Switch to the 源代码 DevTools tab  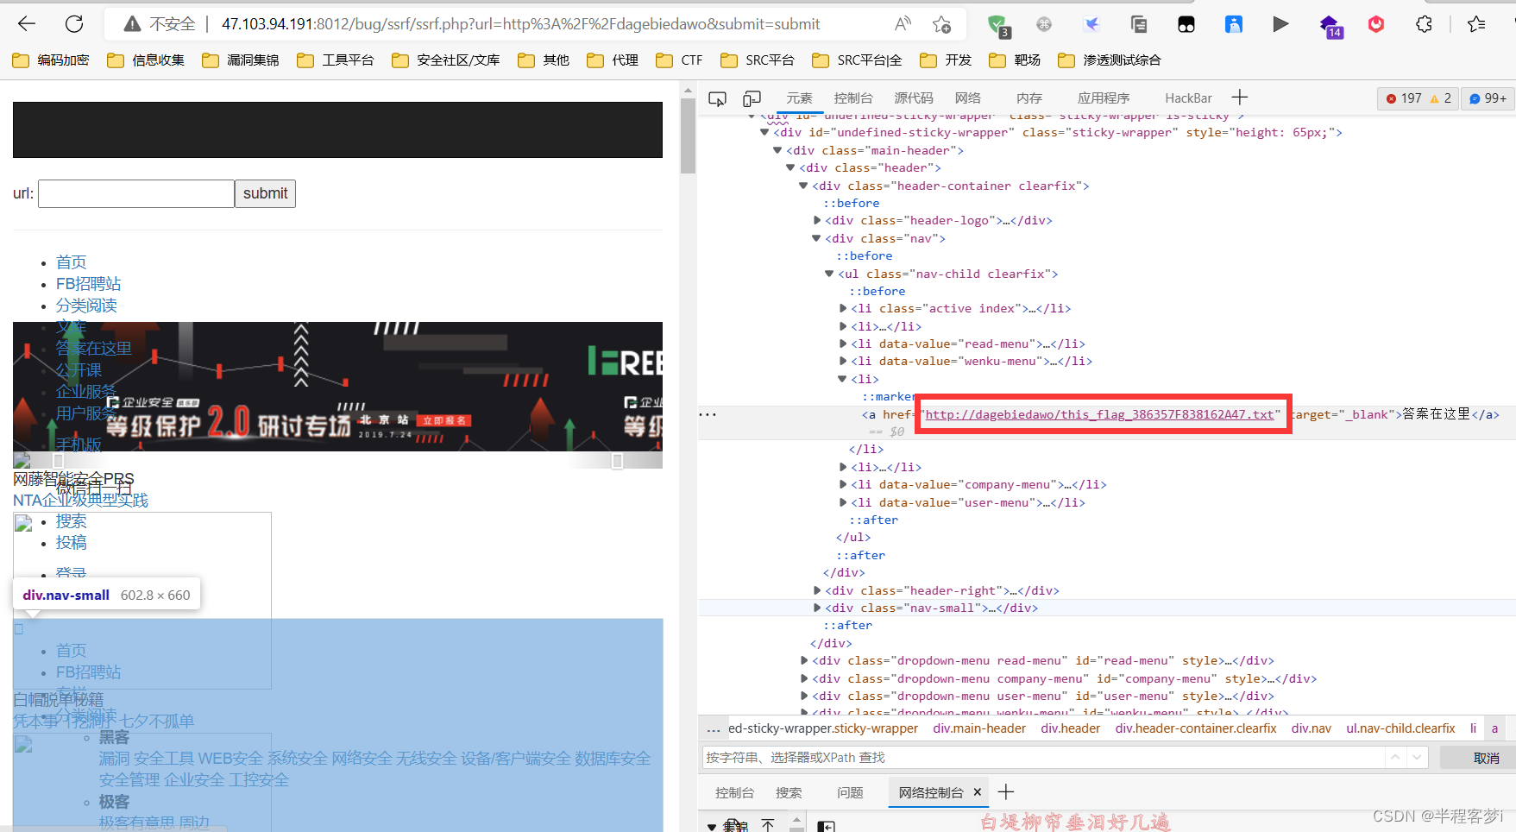point(914,98)
